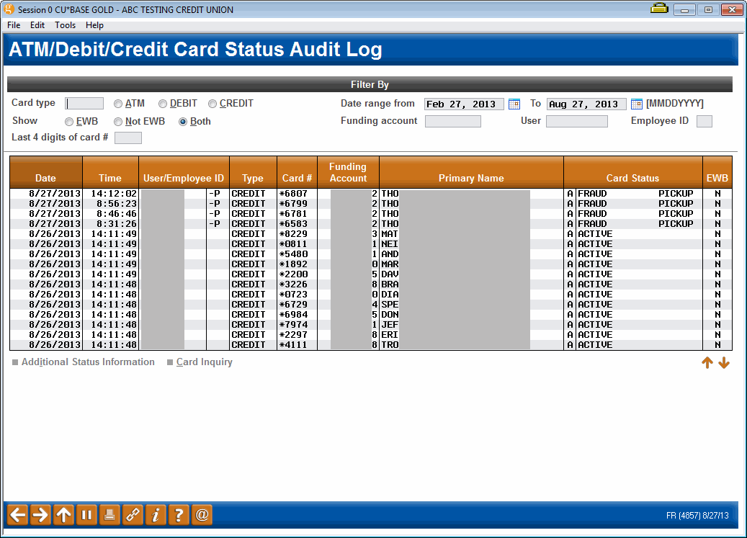747x538 pixels.
Task: Click the Time column header
Action: [x=110, y=172]
